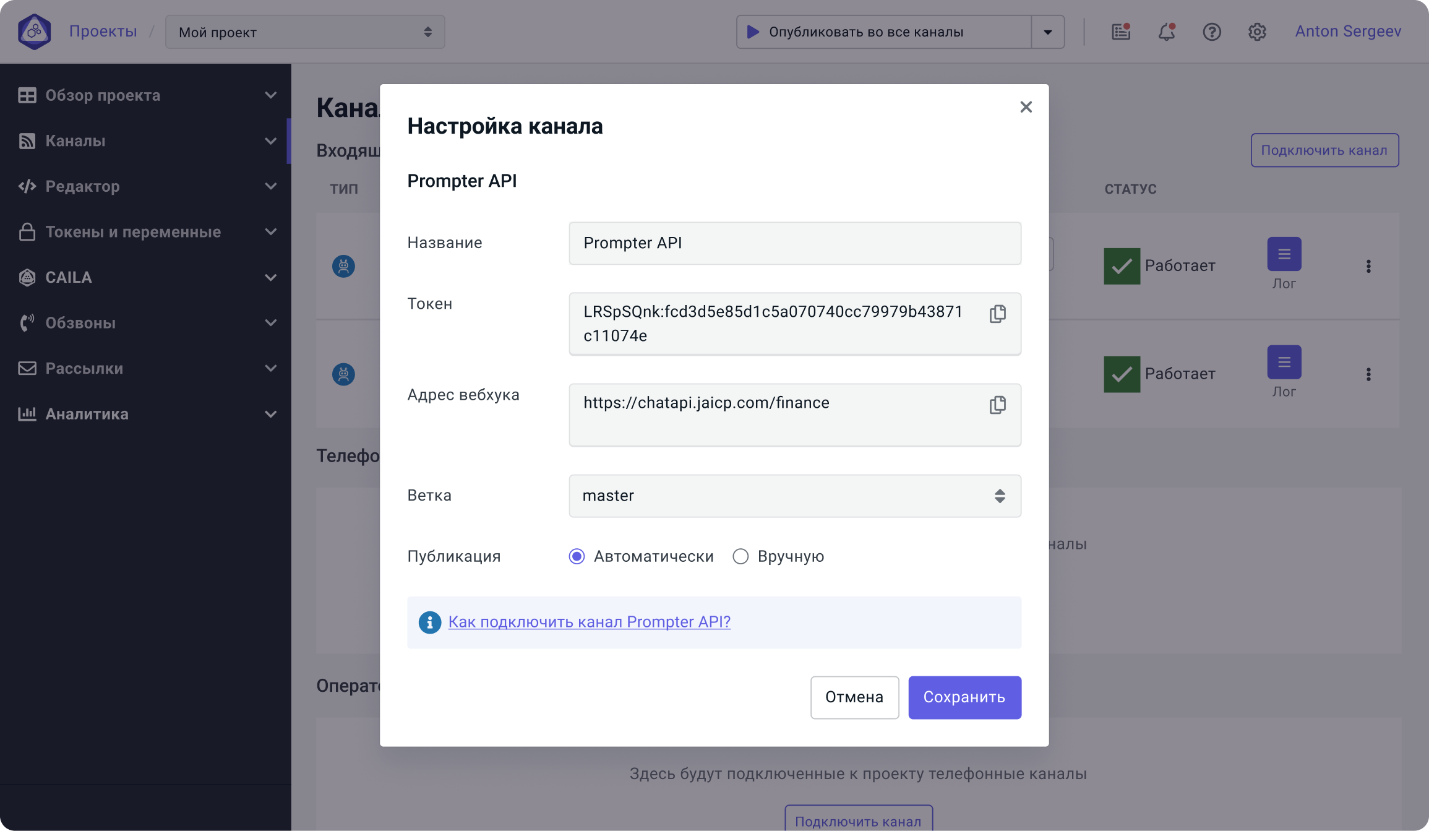Open the notifications bell

click(1167, 32)
